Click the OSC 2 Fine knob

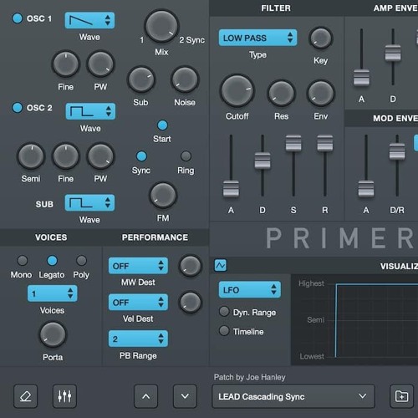66,156
